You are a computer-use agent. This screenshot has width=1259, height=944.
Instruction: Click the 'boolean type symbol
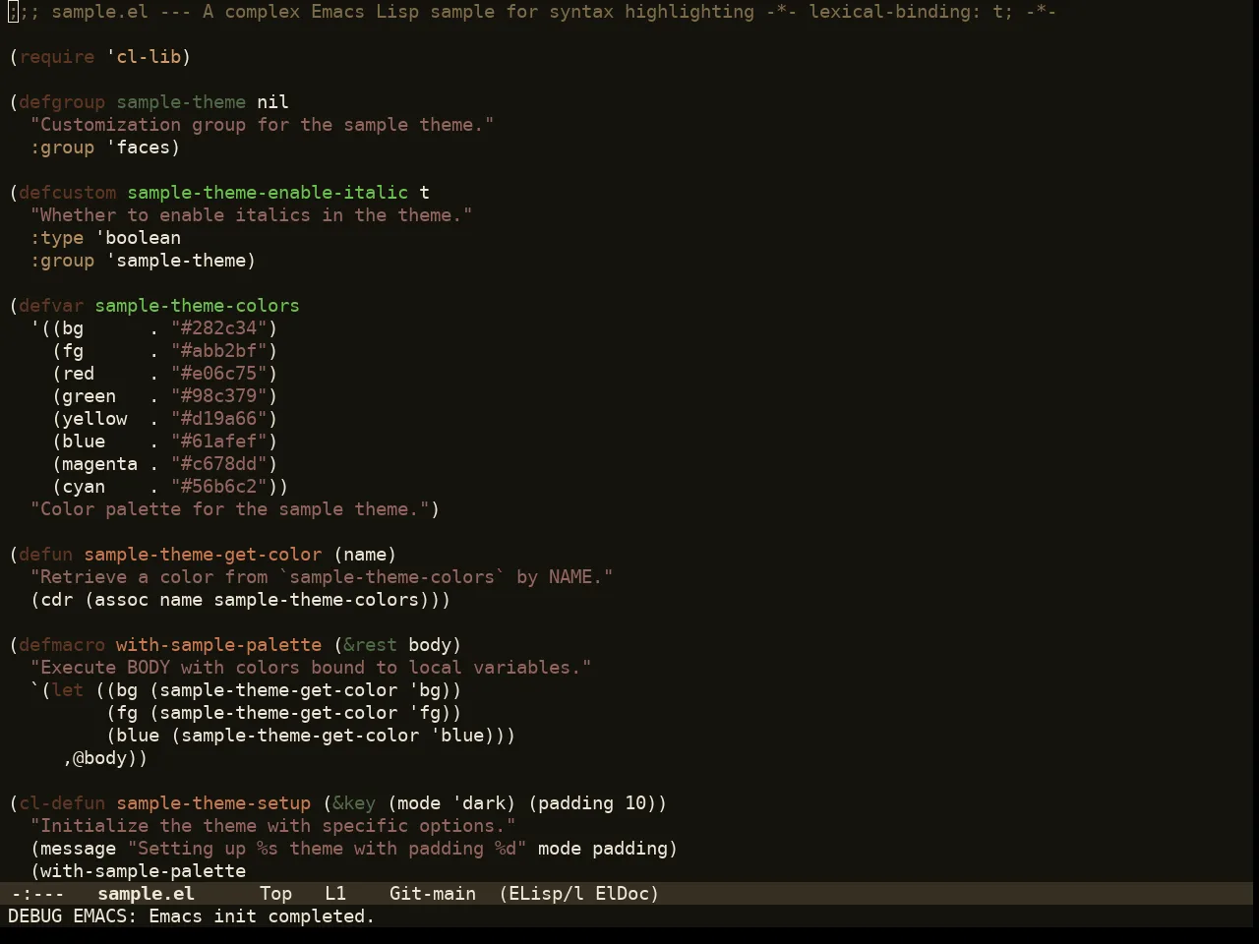[x=139, y=238]
